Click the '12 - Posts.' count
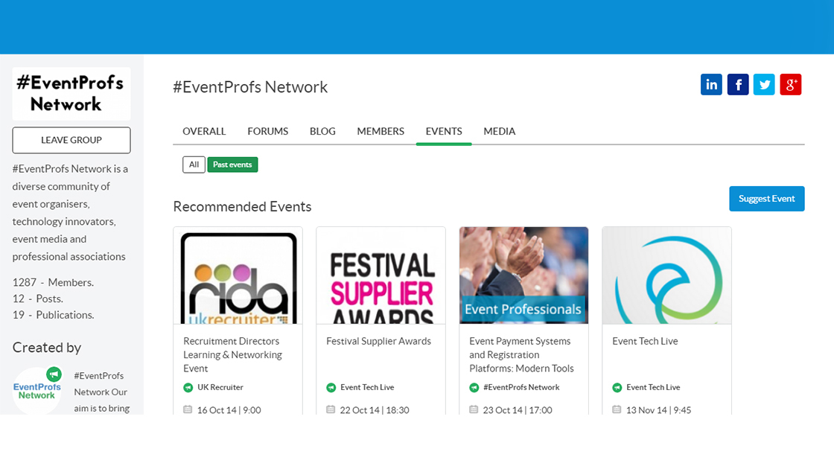 click(x=38, y=299)
